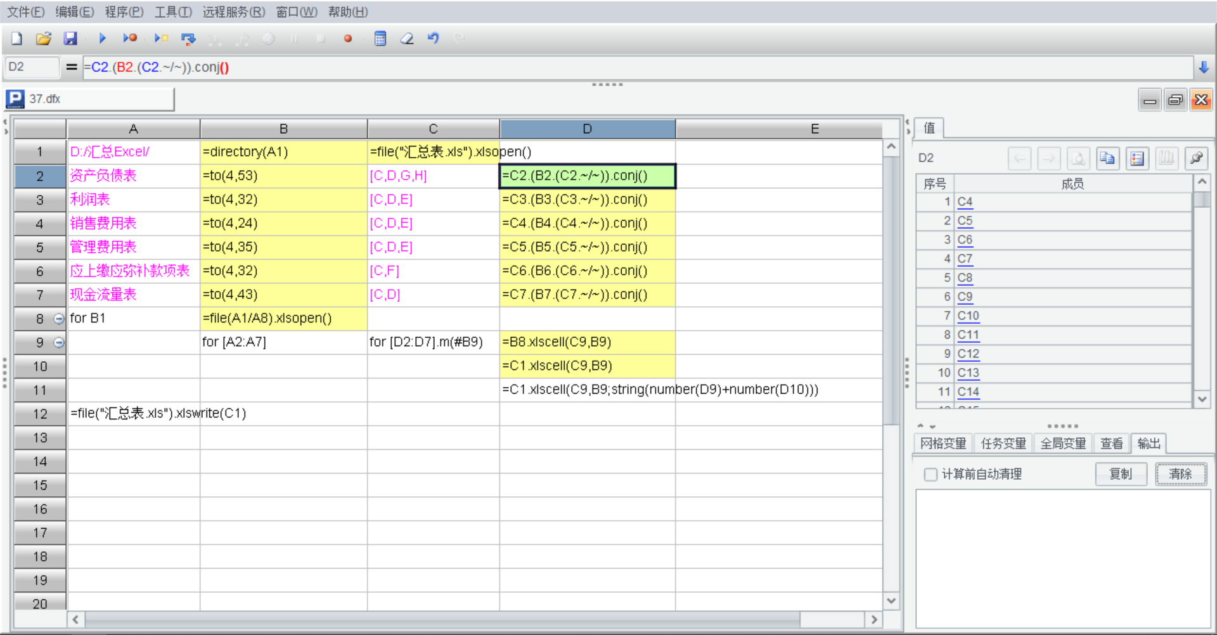Screen dimensions: 1217x635
Task: Run the script with the blue play icon
Action: click(x=102, y=39)
